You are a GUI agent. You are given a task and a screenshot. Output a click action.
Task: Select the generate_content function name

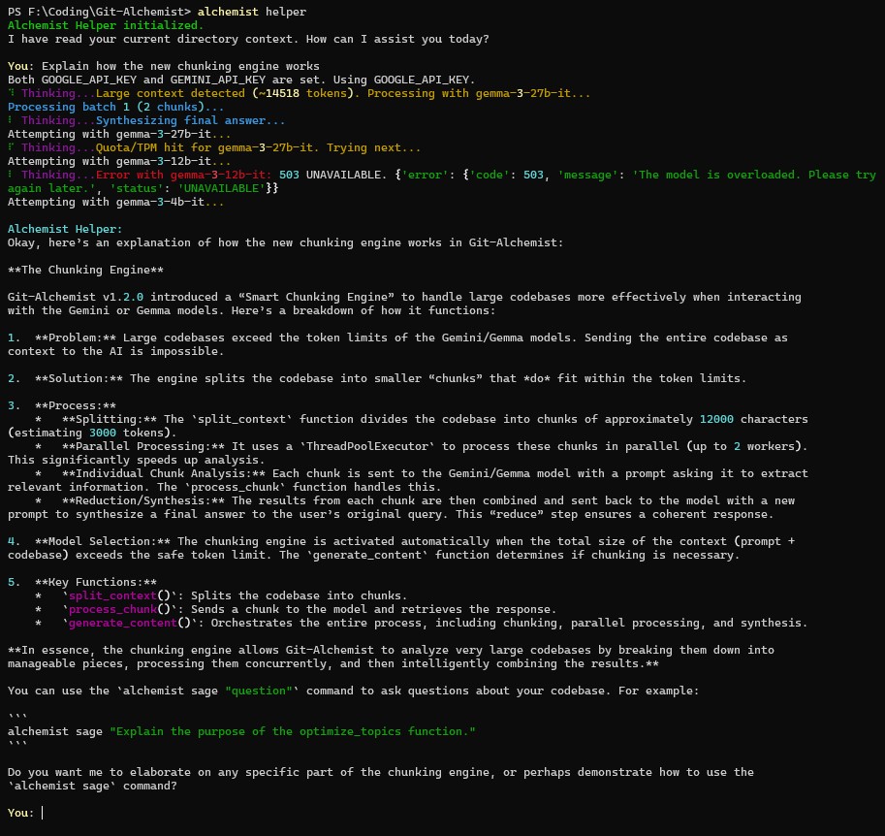pos(123,623)
